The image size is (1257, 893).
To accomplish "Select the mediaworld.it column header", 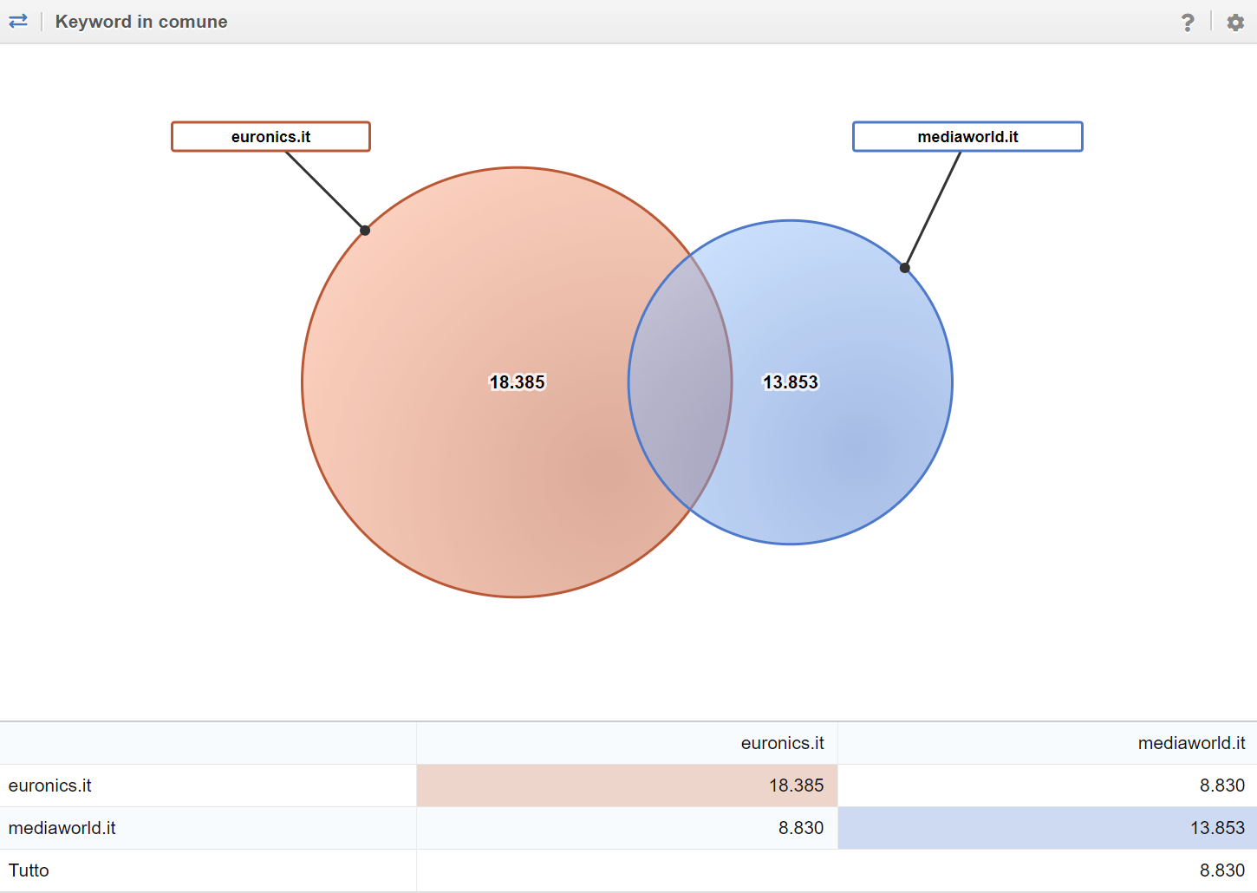I will point(1191,743).
